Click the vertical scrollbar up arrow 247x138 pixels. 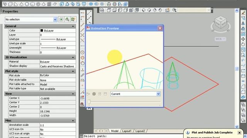point(237,10)
